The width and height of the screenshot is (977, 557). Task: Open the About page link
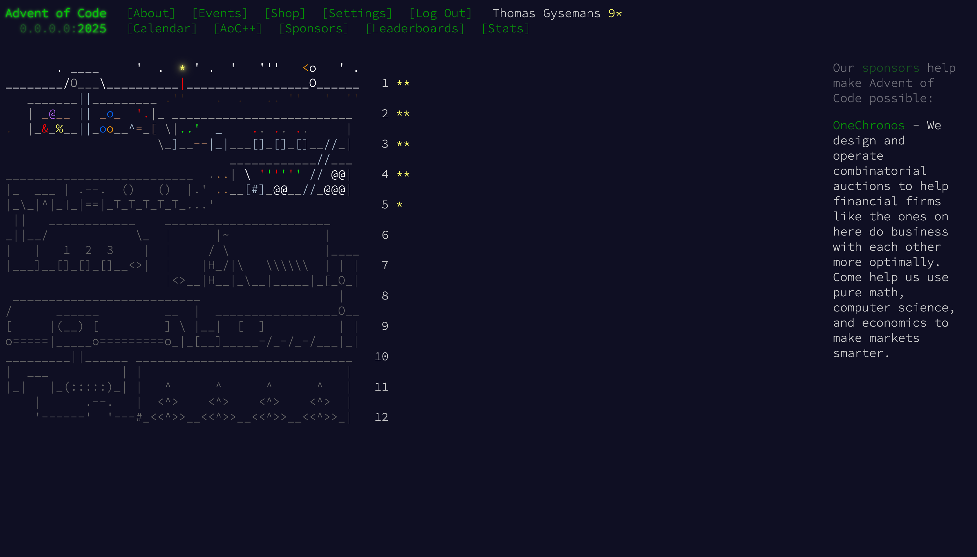coord(151,13)
